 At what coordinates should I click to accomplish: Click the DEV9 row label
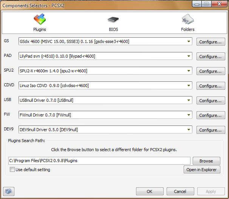[x=9, y=129]
